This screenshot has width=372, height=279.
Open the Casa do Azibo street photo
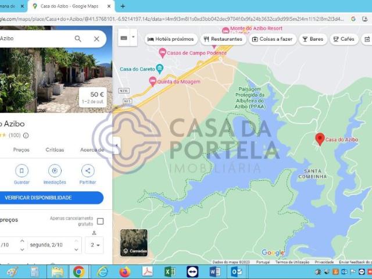point(56,80)
